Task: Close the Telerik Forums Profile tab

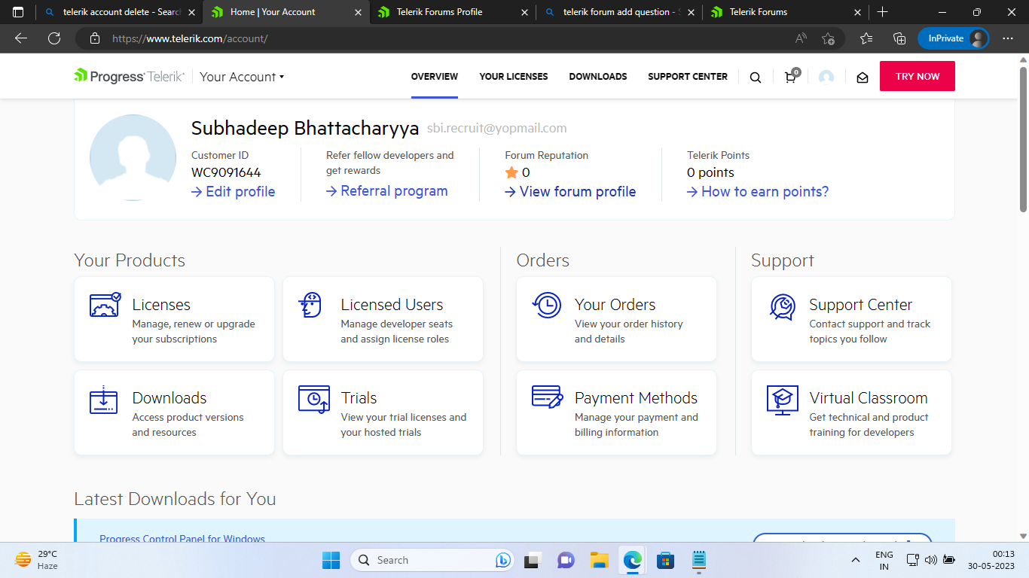Action: point(526,12)
